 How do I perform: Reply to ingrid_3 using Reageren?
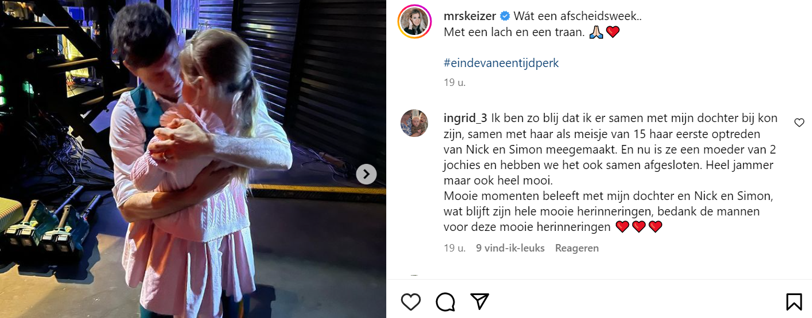[x=577, y=248]
